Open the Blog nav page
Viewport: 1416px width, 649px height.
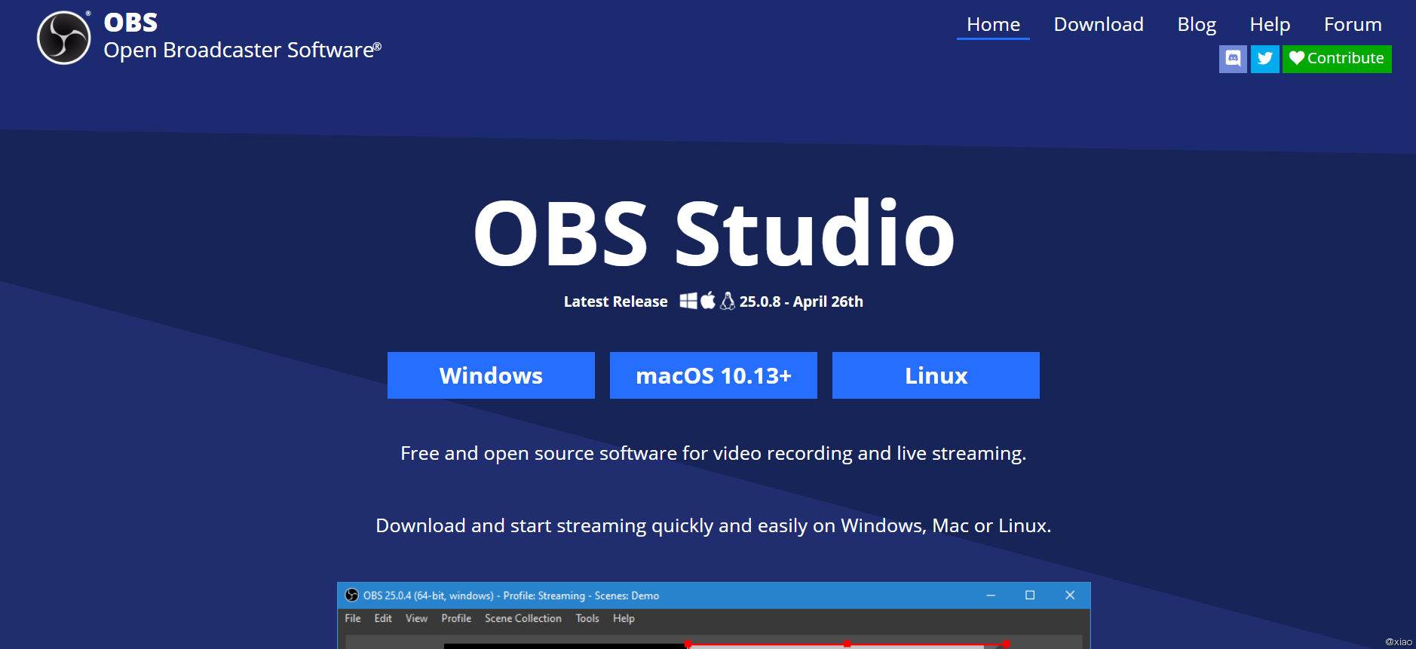tap(1197, 25)
